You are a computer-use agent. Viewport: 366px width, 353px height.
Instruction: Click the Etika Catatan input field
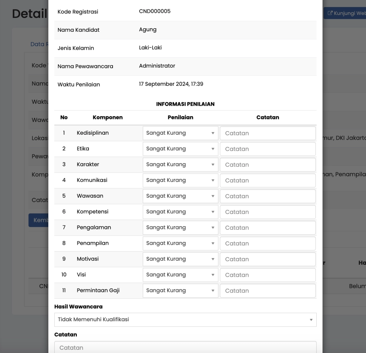(267, 149)
